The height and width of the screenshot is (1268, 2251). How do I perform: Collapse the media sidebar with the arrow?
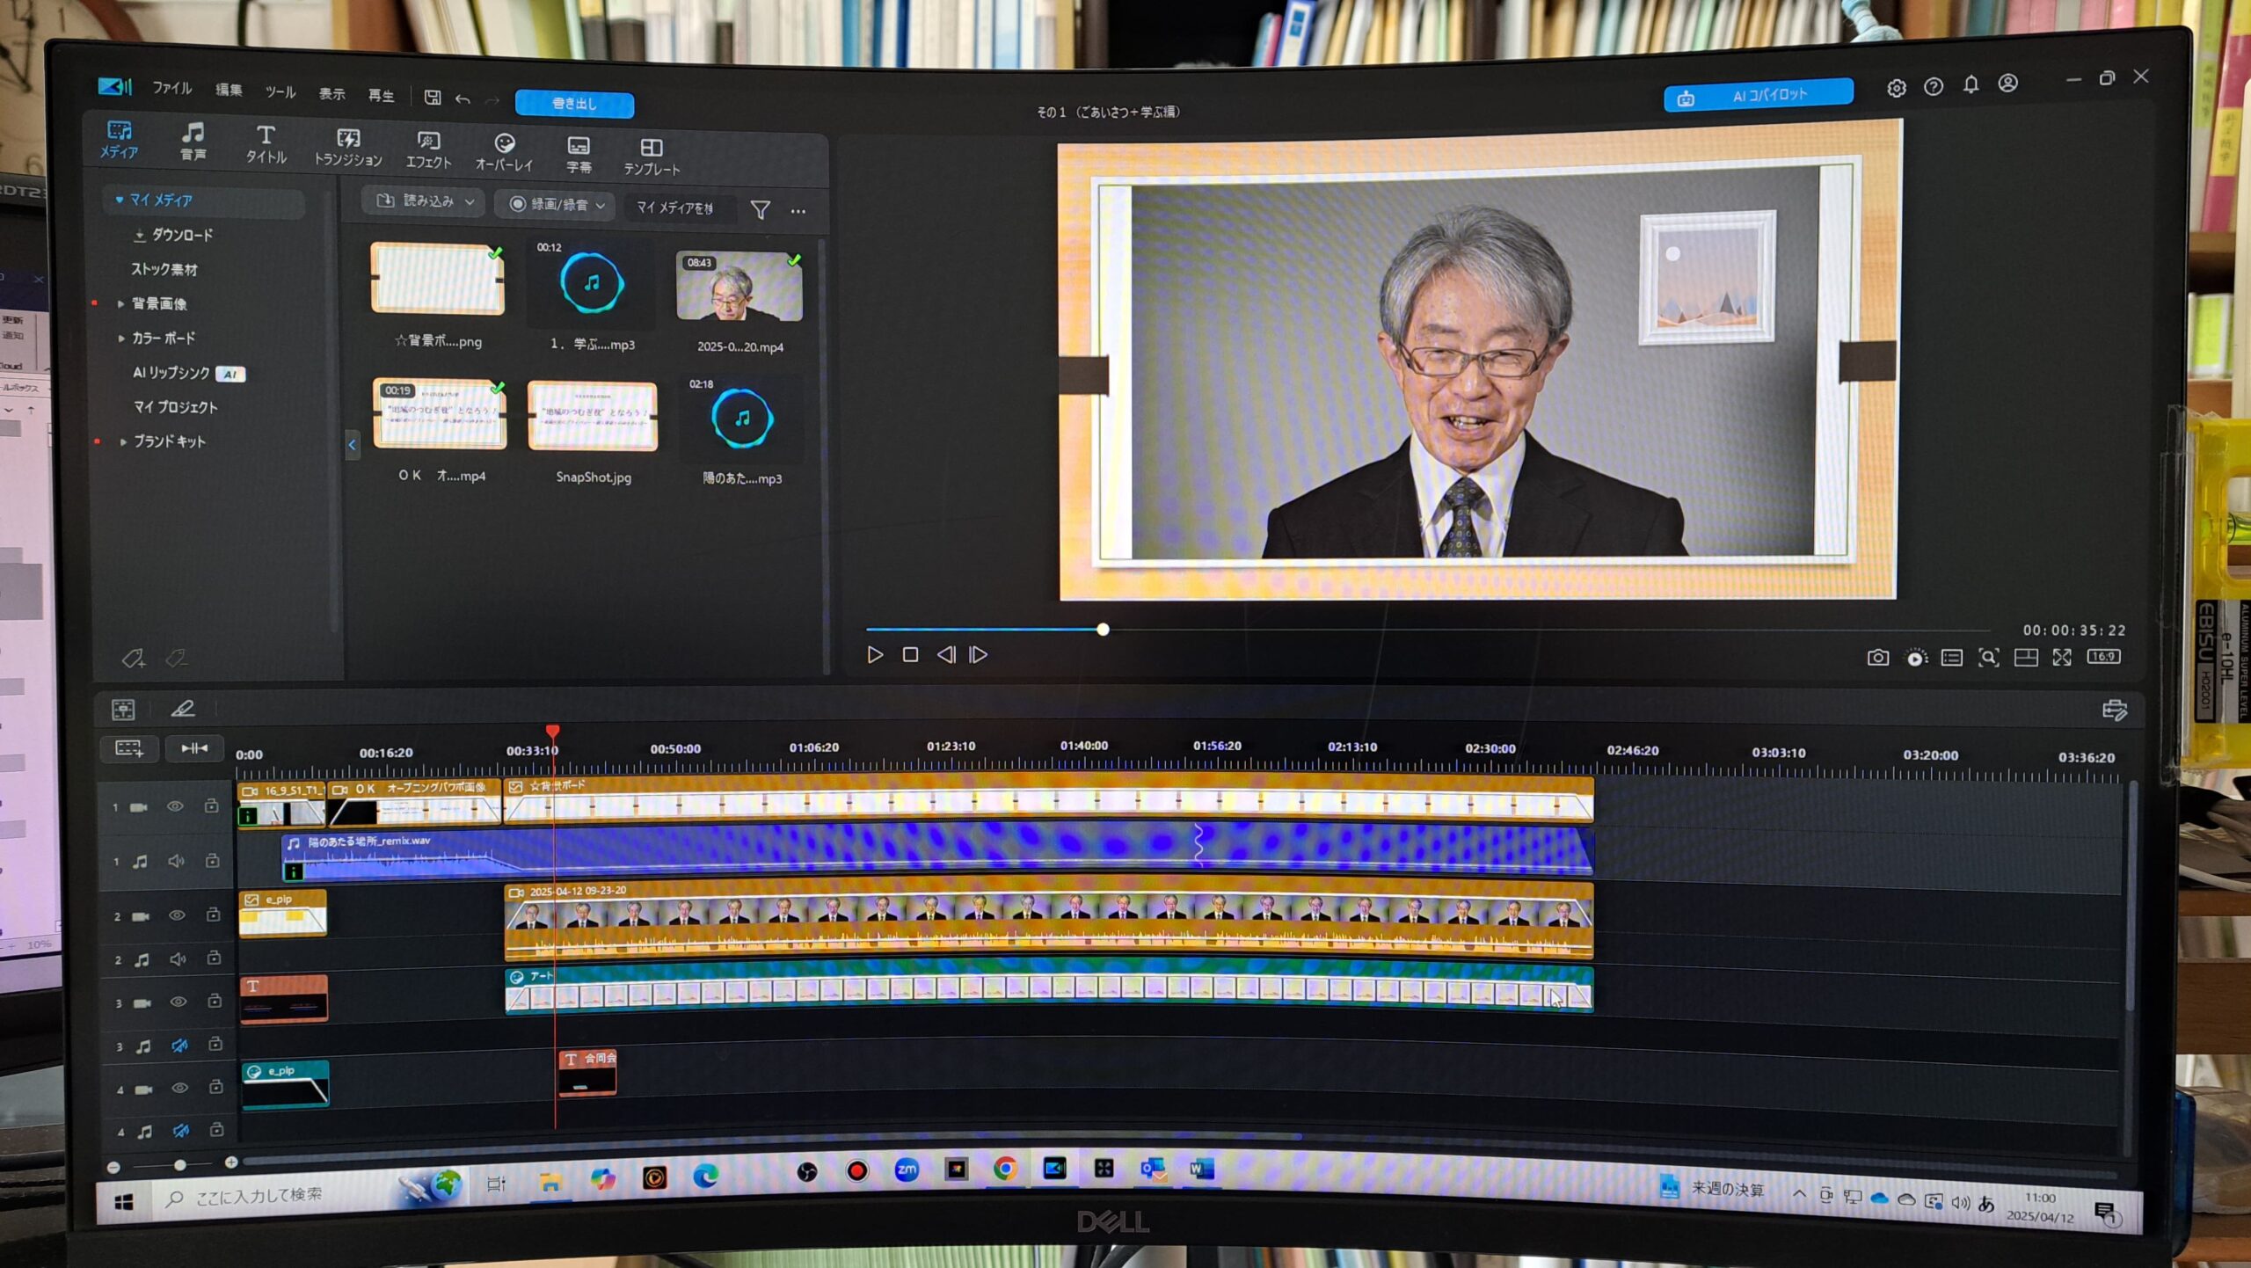click(x=352, y=445)
